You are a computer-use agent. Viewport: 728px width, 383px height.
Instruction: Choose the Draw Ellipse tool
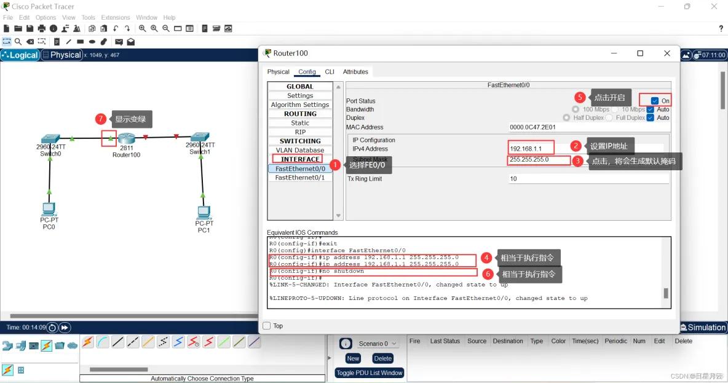coord(92,42)
